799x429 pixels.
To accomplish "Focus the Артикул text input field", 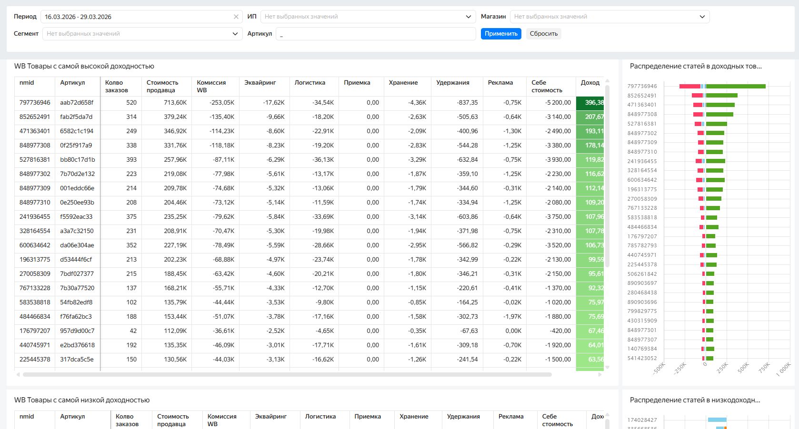I will pyautogui.click(x=375, y=34).
